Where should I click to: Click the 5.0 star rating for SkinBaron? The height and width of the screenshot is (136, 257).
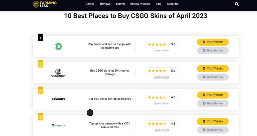(x=161, y=71)
